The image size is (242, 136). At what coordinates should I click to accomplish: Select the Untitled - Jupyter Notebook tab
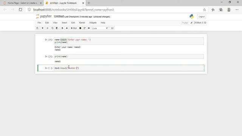[63, 3]
